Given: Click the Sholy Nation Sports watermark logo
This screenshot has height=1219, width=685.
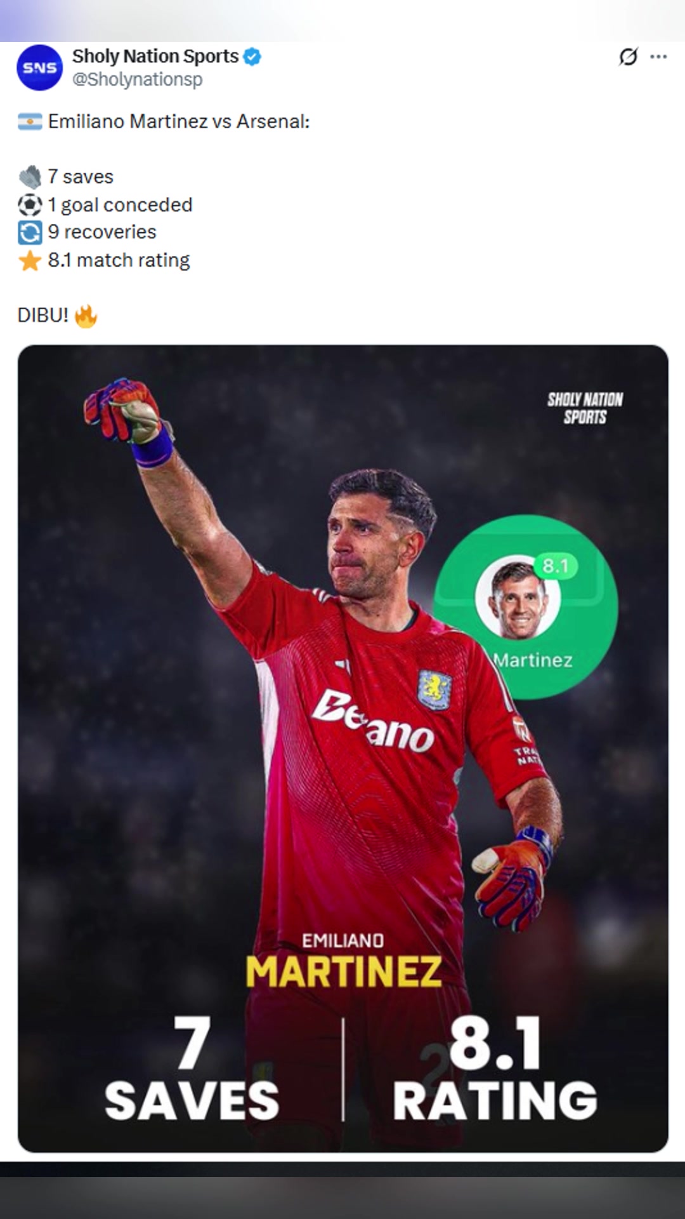Looking at the screenshot, I should point(585,408).
